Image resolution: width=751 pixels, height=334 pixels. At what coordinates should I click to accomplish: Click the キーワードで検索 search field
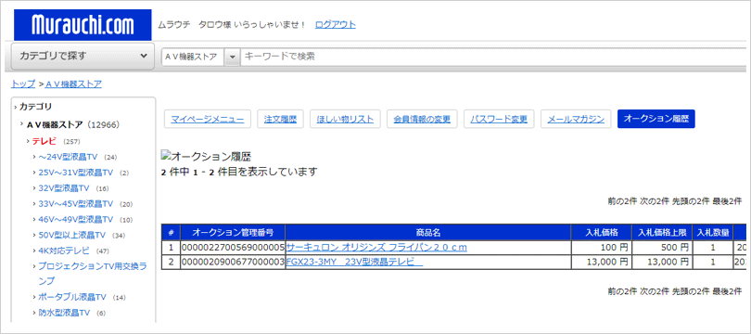pos(493,57)
